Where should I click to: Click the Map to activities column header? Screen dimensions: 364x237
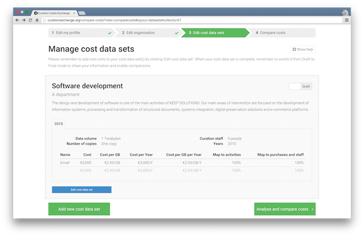[227, 154]
